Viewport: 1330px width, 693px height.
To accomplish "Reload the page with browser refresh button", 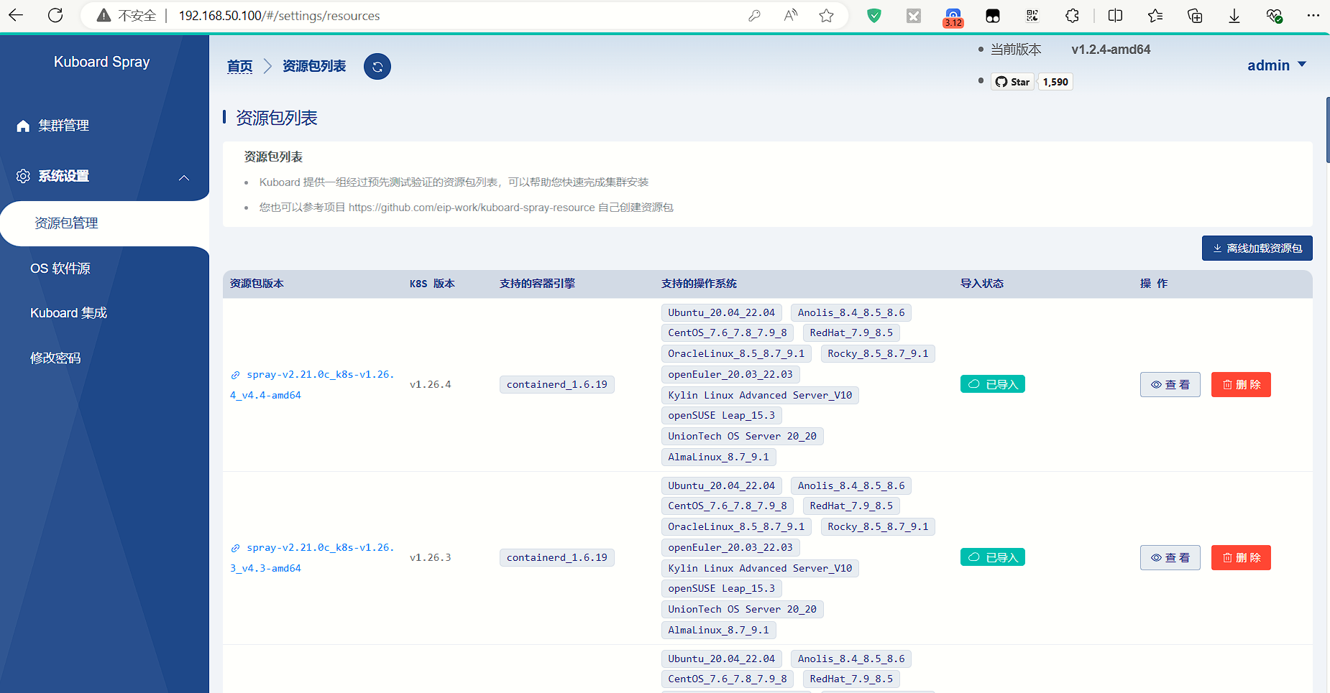I will [55, 16].
